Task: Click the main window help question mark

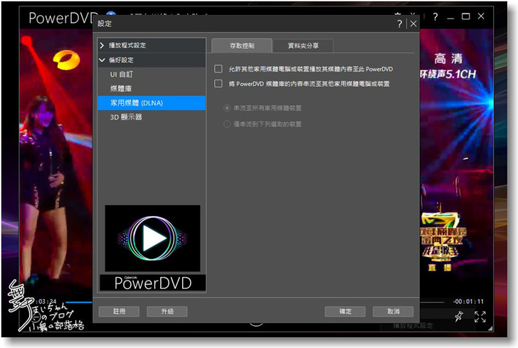Action: click(x=434, y=16)
